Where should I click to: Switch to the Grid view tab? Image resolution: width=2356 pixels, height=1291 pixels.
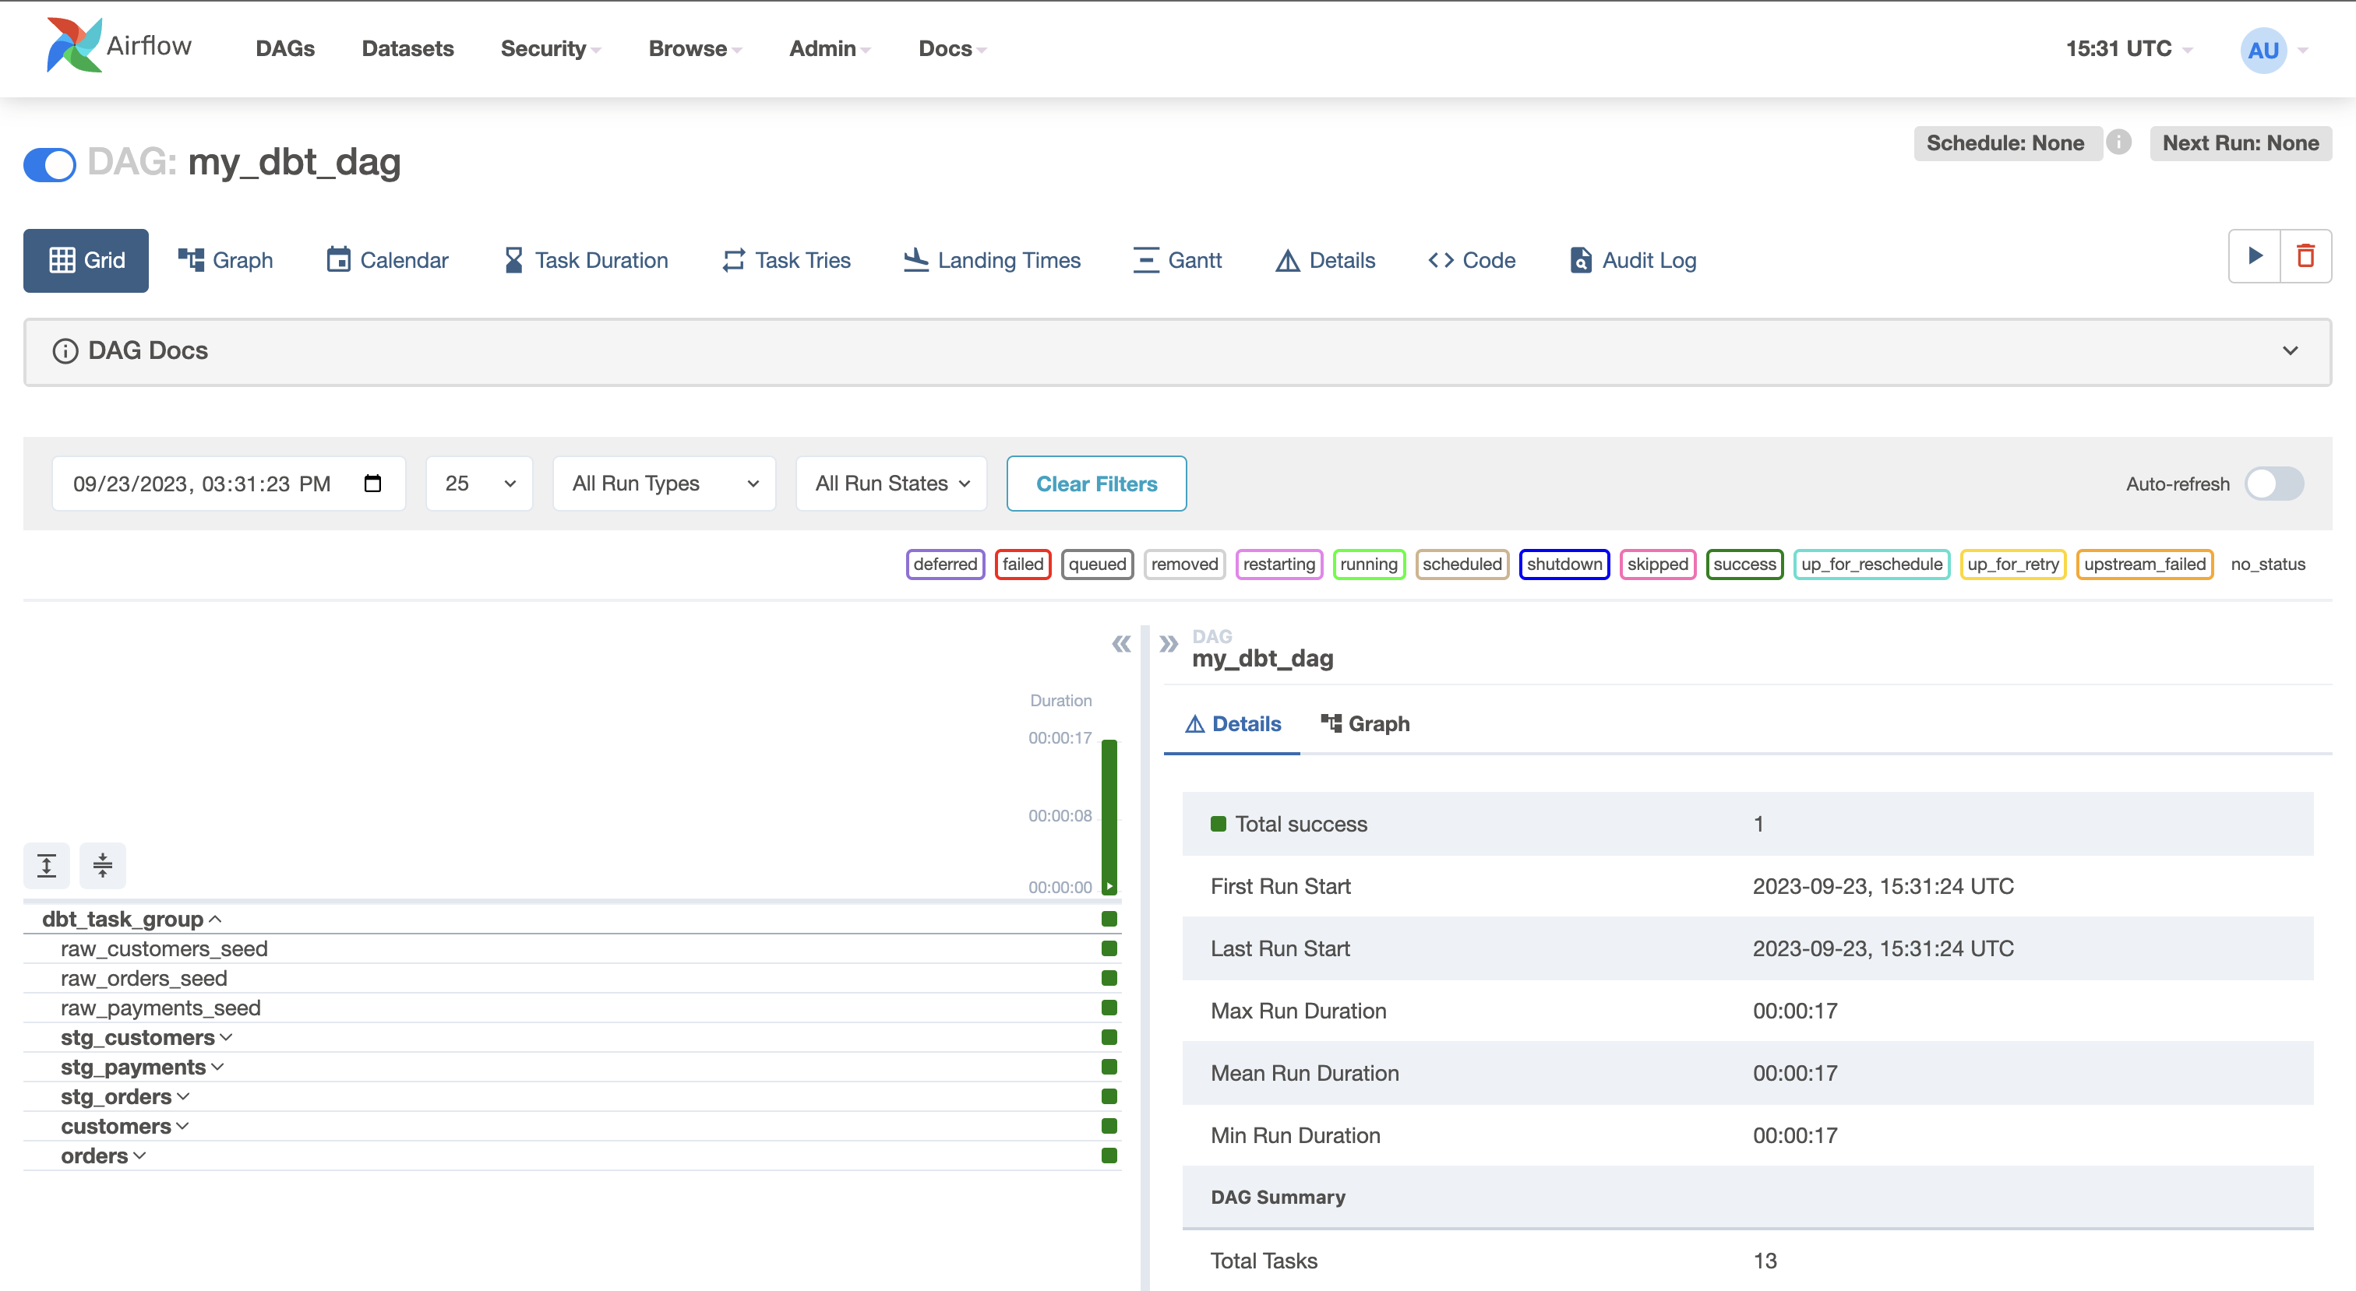tap(86, 259)
